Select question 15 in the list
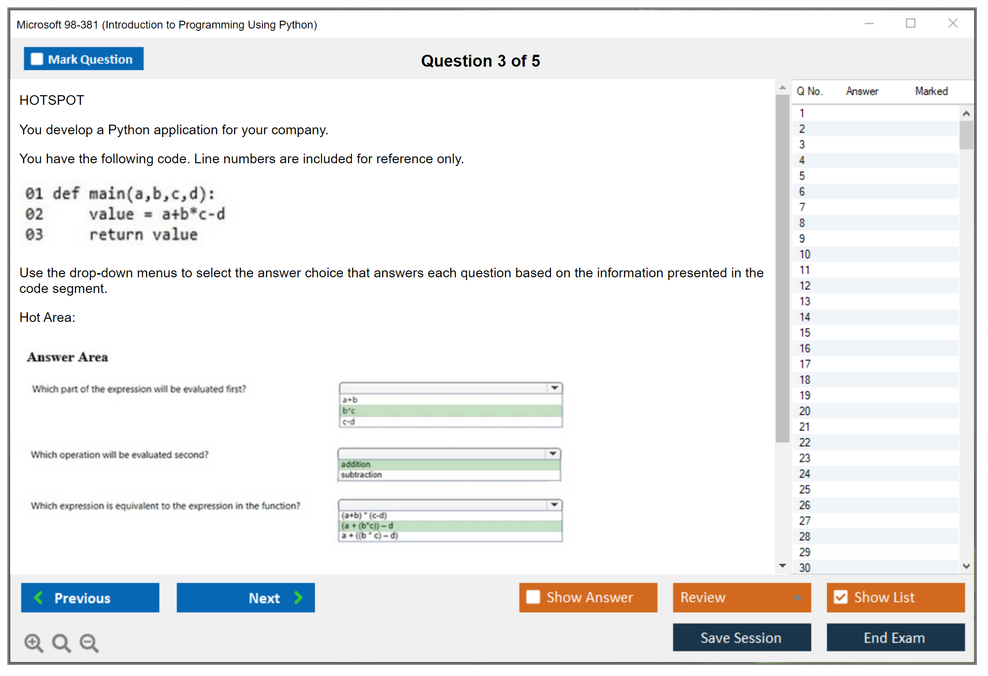Image resolution: width=988 pixels, height=676 pixels. [x=805, y=332]
